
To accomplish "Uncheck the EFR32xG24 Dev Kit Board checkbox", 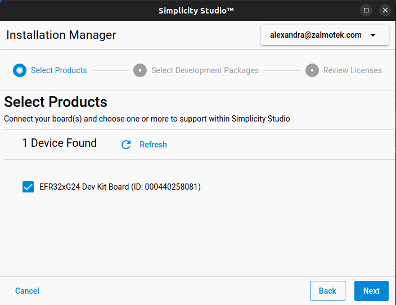I will pos(28,187).
